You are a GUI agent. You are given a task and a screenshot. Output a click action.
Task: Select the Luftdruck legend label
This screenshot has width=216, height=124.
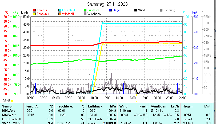[x=93, y=10]
